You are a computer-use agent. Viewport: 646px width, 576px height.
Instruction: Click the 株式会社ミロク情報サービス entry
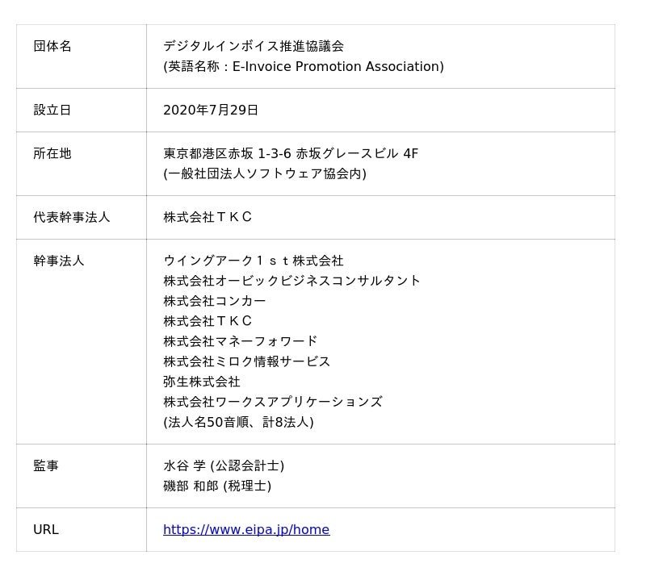pyautogui.click(x=247, y=361)
